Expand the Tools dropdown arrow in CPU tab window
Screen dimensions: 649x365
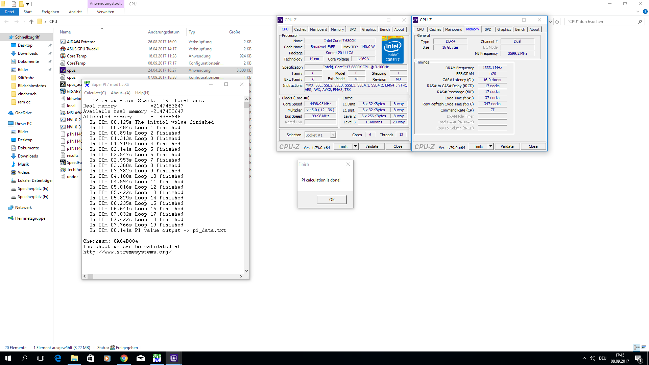355,146
